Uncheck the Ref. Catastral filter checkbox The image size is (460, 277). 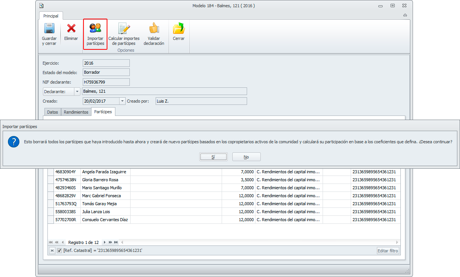(x=59, y=251)
